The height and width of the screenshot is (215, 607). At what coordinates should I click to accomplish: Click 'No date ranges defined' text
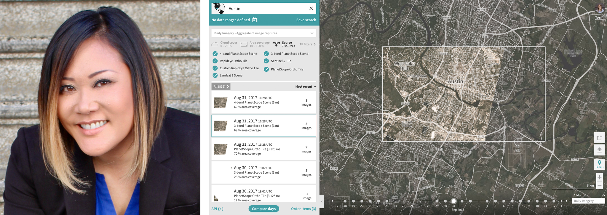coord(231,20)
